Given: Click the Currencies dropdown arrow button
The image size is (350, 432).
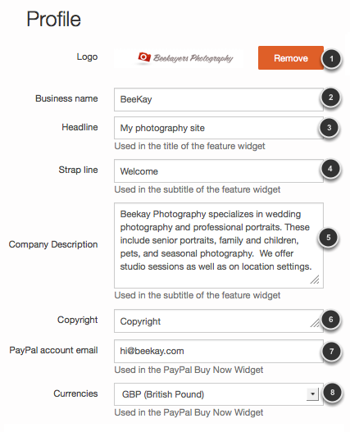Looking at the screenshot, I should tap(312, 394).
